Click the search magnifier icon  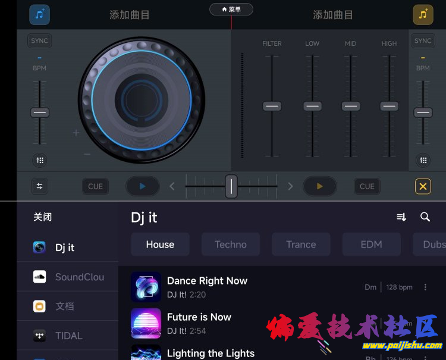(x=425, y=217)
